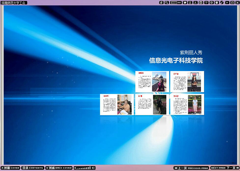Screen dimensions: 240x171
Task: Click the person silhouette icon
Action: [x=190, y=3]
